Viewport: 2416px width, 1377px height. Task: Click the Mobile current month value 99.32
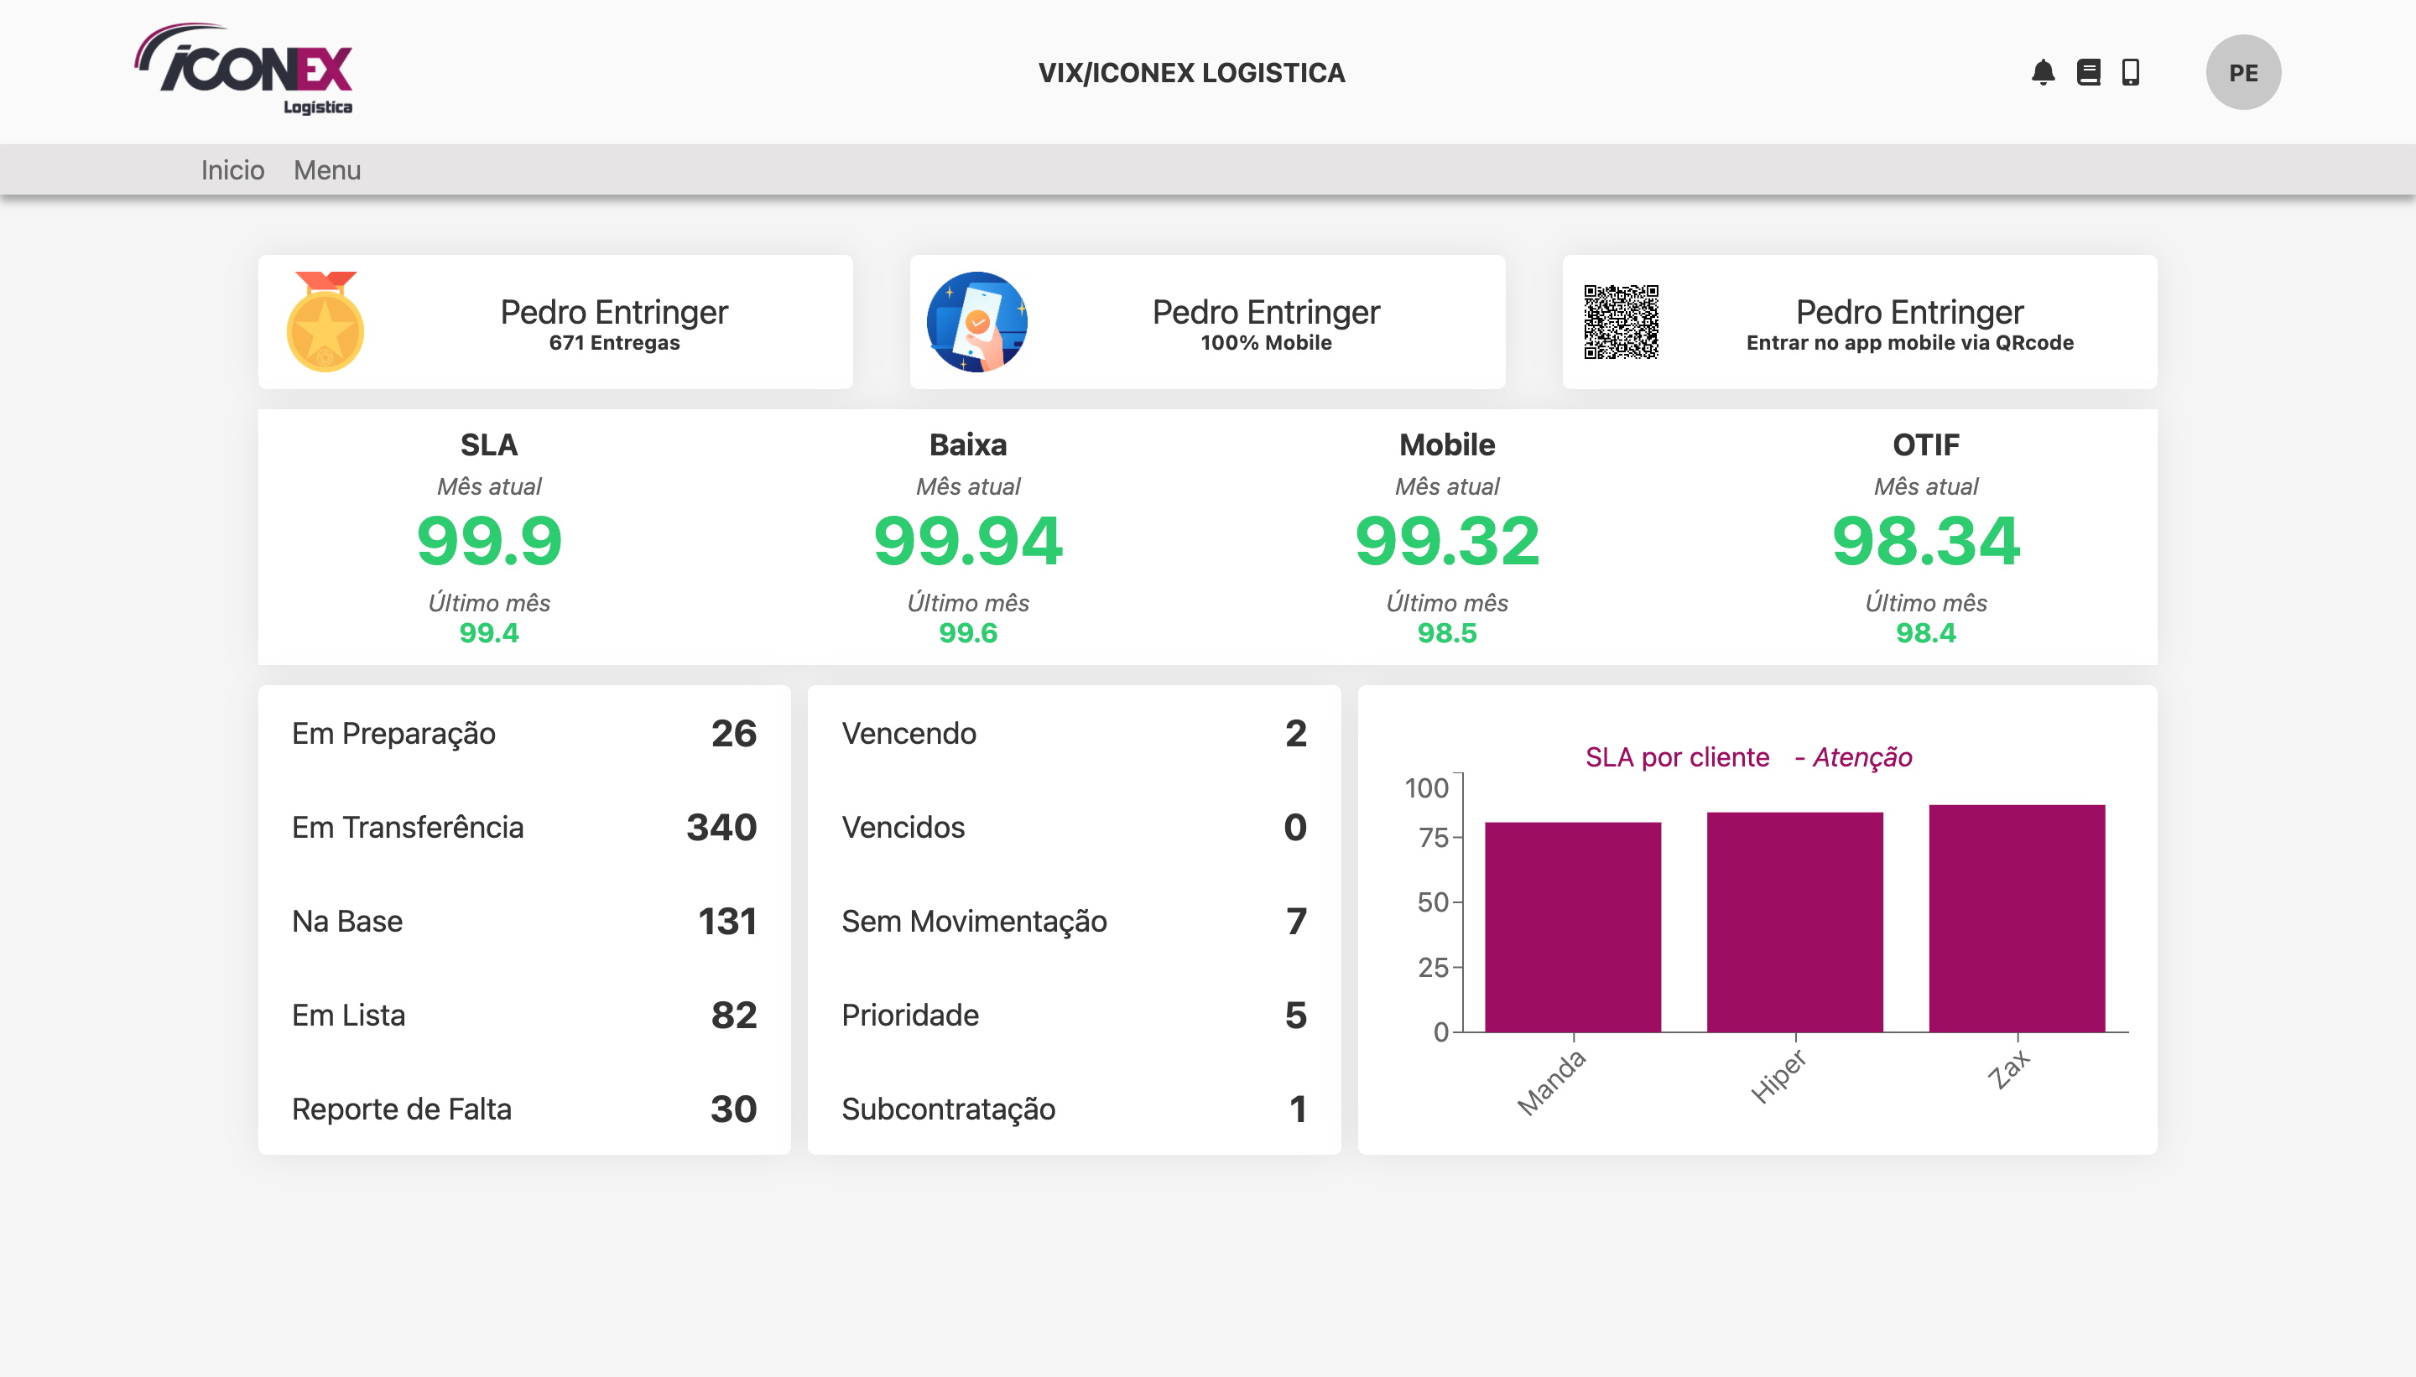pos(1446,541)
